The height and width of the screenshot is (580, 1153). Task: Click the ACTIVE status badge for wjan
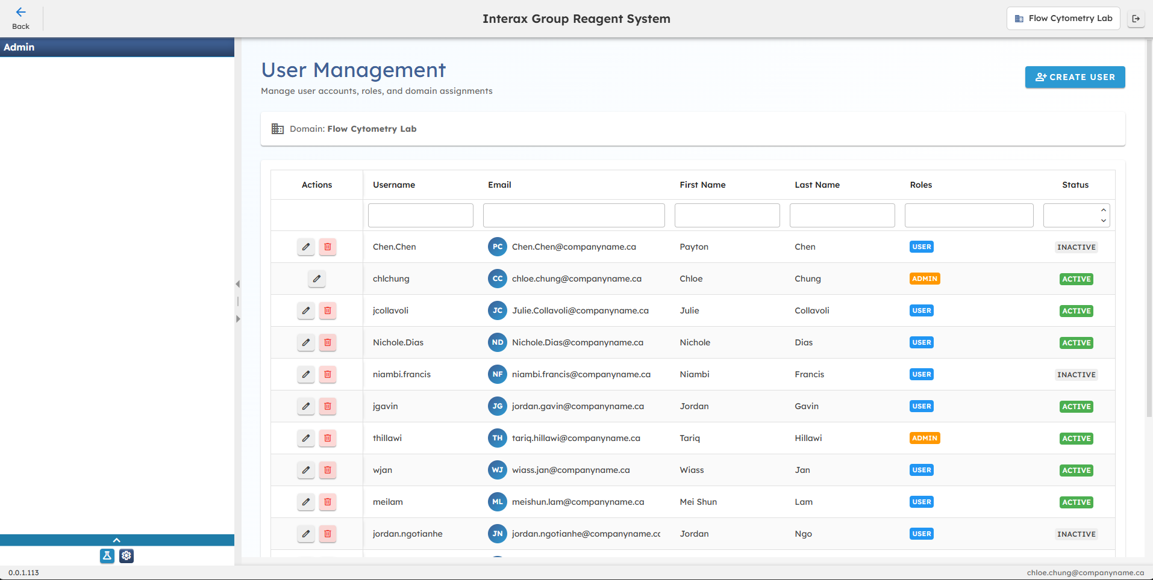coord(1076,470)
